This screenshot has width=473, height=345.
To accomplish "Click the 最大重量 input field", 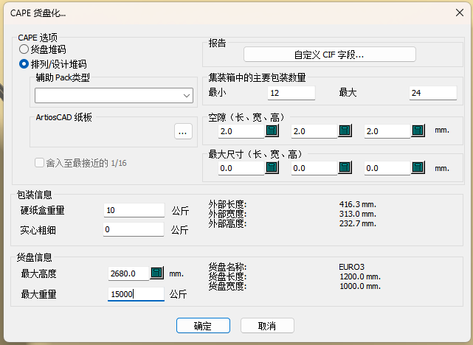I will click(x=135, y=295).
